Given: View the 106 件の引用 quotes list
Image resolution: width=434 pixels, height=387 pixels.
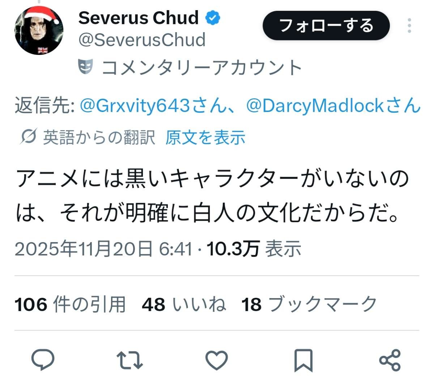Looking at the screenshot, I should tap(70, 304).
